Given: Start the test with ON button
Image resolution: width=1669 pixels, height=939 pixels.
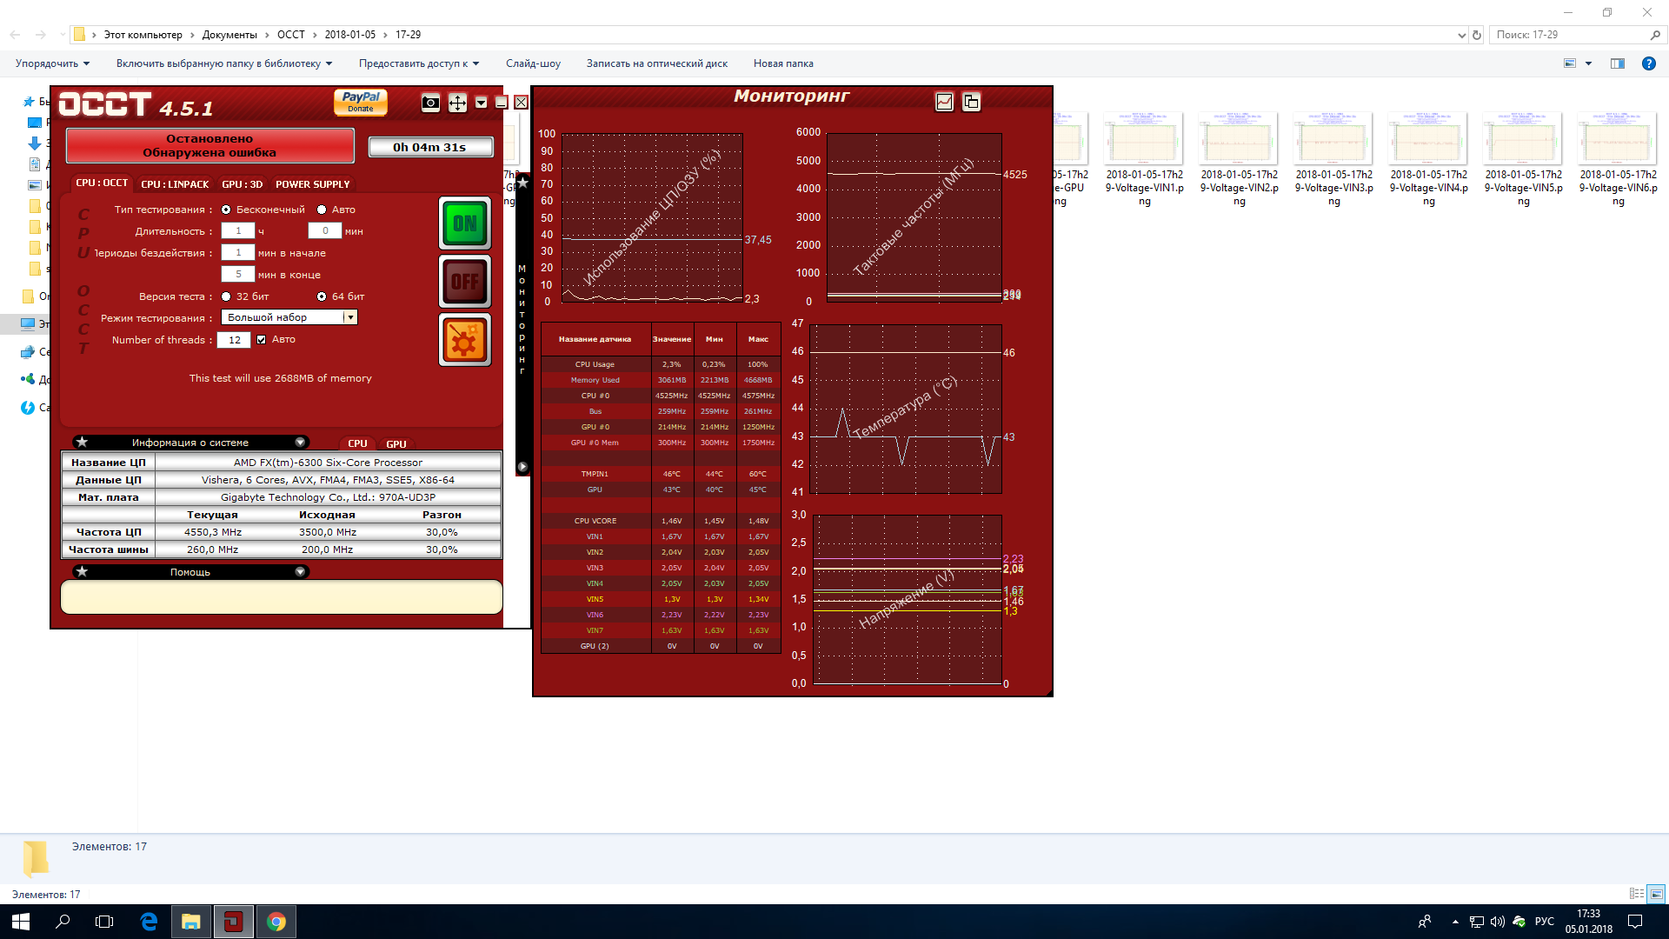Looking at the screenshot, I should pos(465,223).
